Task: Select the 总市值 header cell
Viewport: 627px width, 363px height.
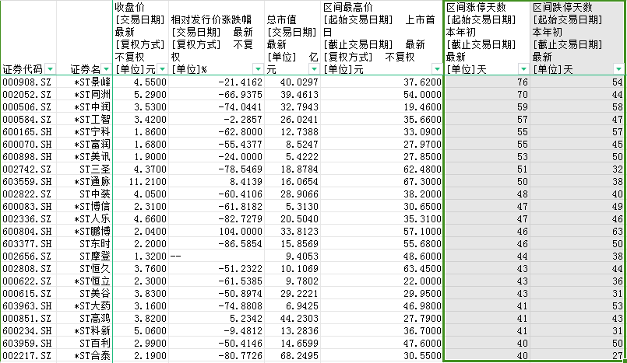Action: coord(292,38)
